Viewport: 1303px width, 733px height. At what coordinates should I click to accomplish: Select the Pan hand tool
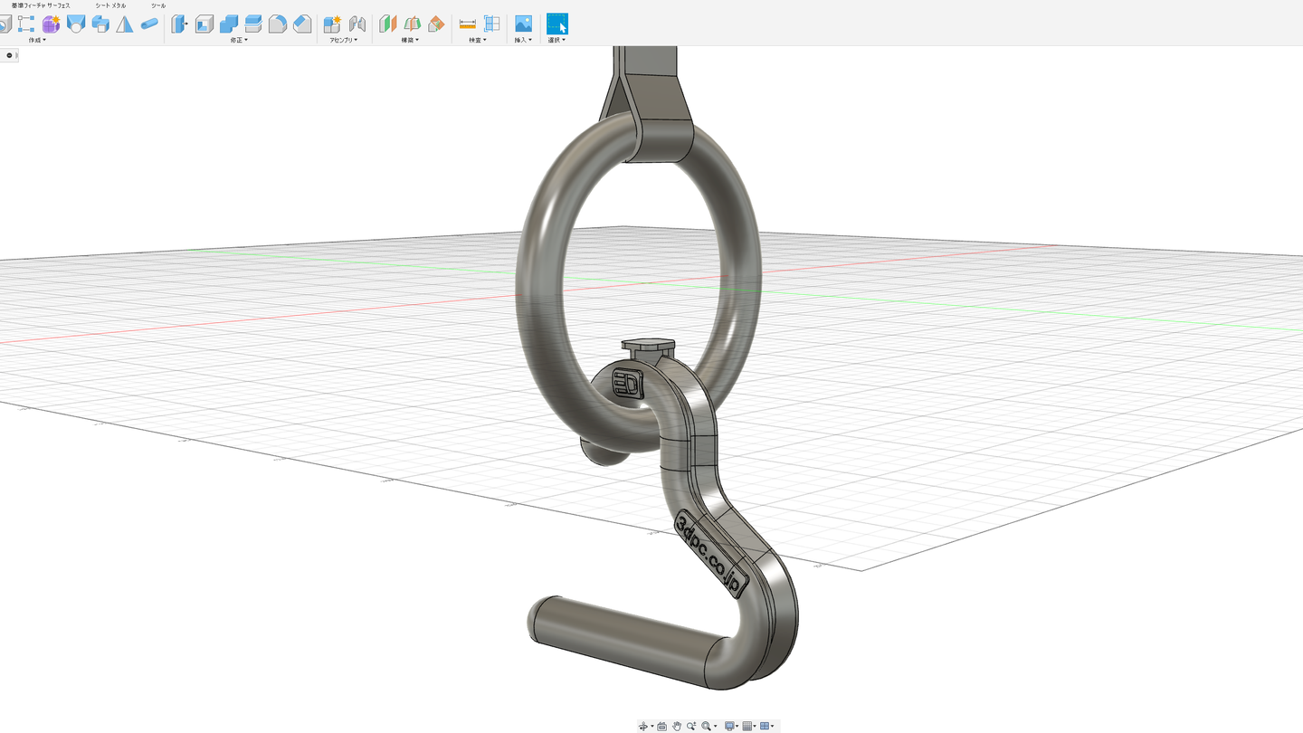point(676,726)
